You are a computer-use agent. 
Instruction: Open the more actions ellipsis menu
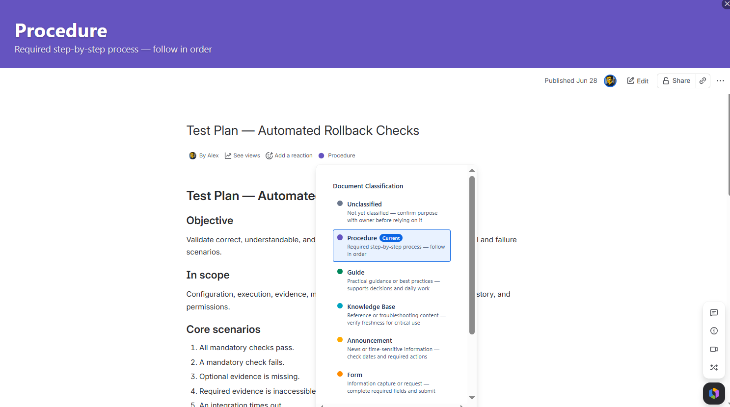(x=720, y=81)
